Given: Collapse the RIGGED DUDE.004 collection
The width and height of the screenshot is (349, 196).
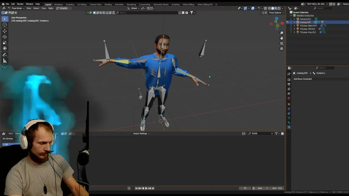Looking at the screenshot, I should 291,16.
